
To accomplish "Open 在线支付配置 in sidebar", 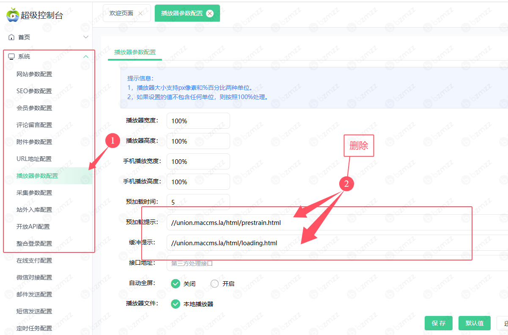I will point(34,260).
